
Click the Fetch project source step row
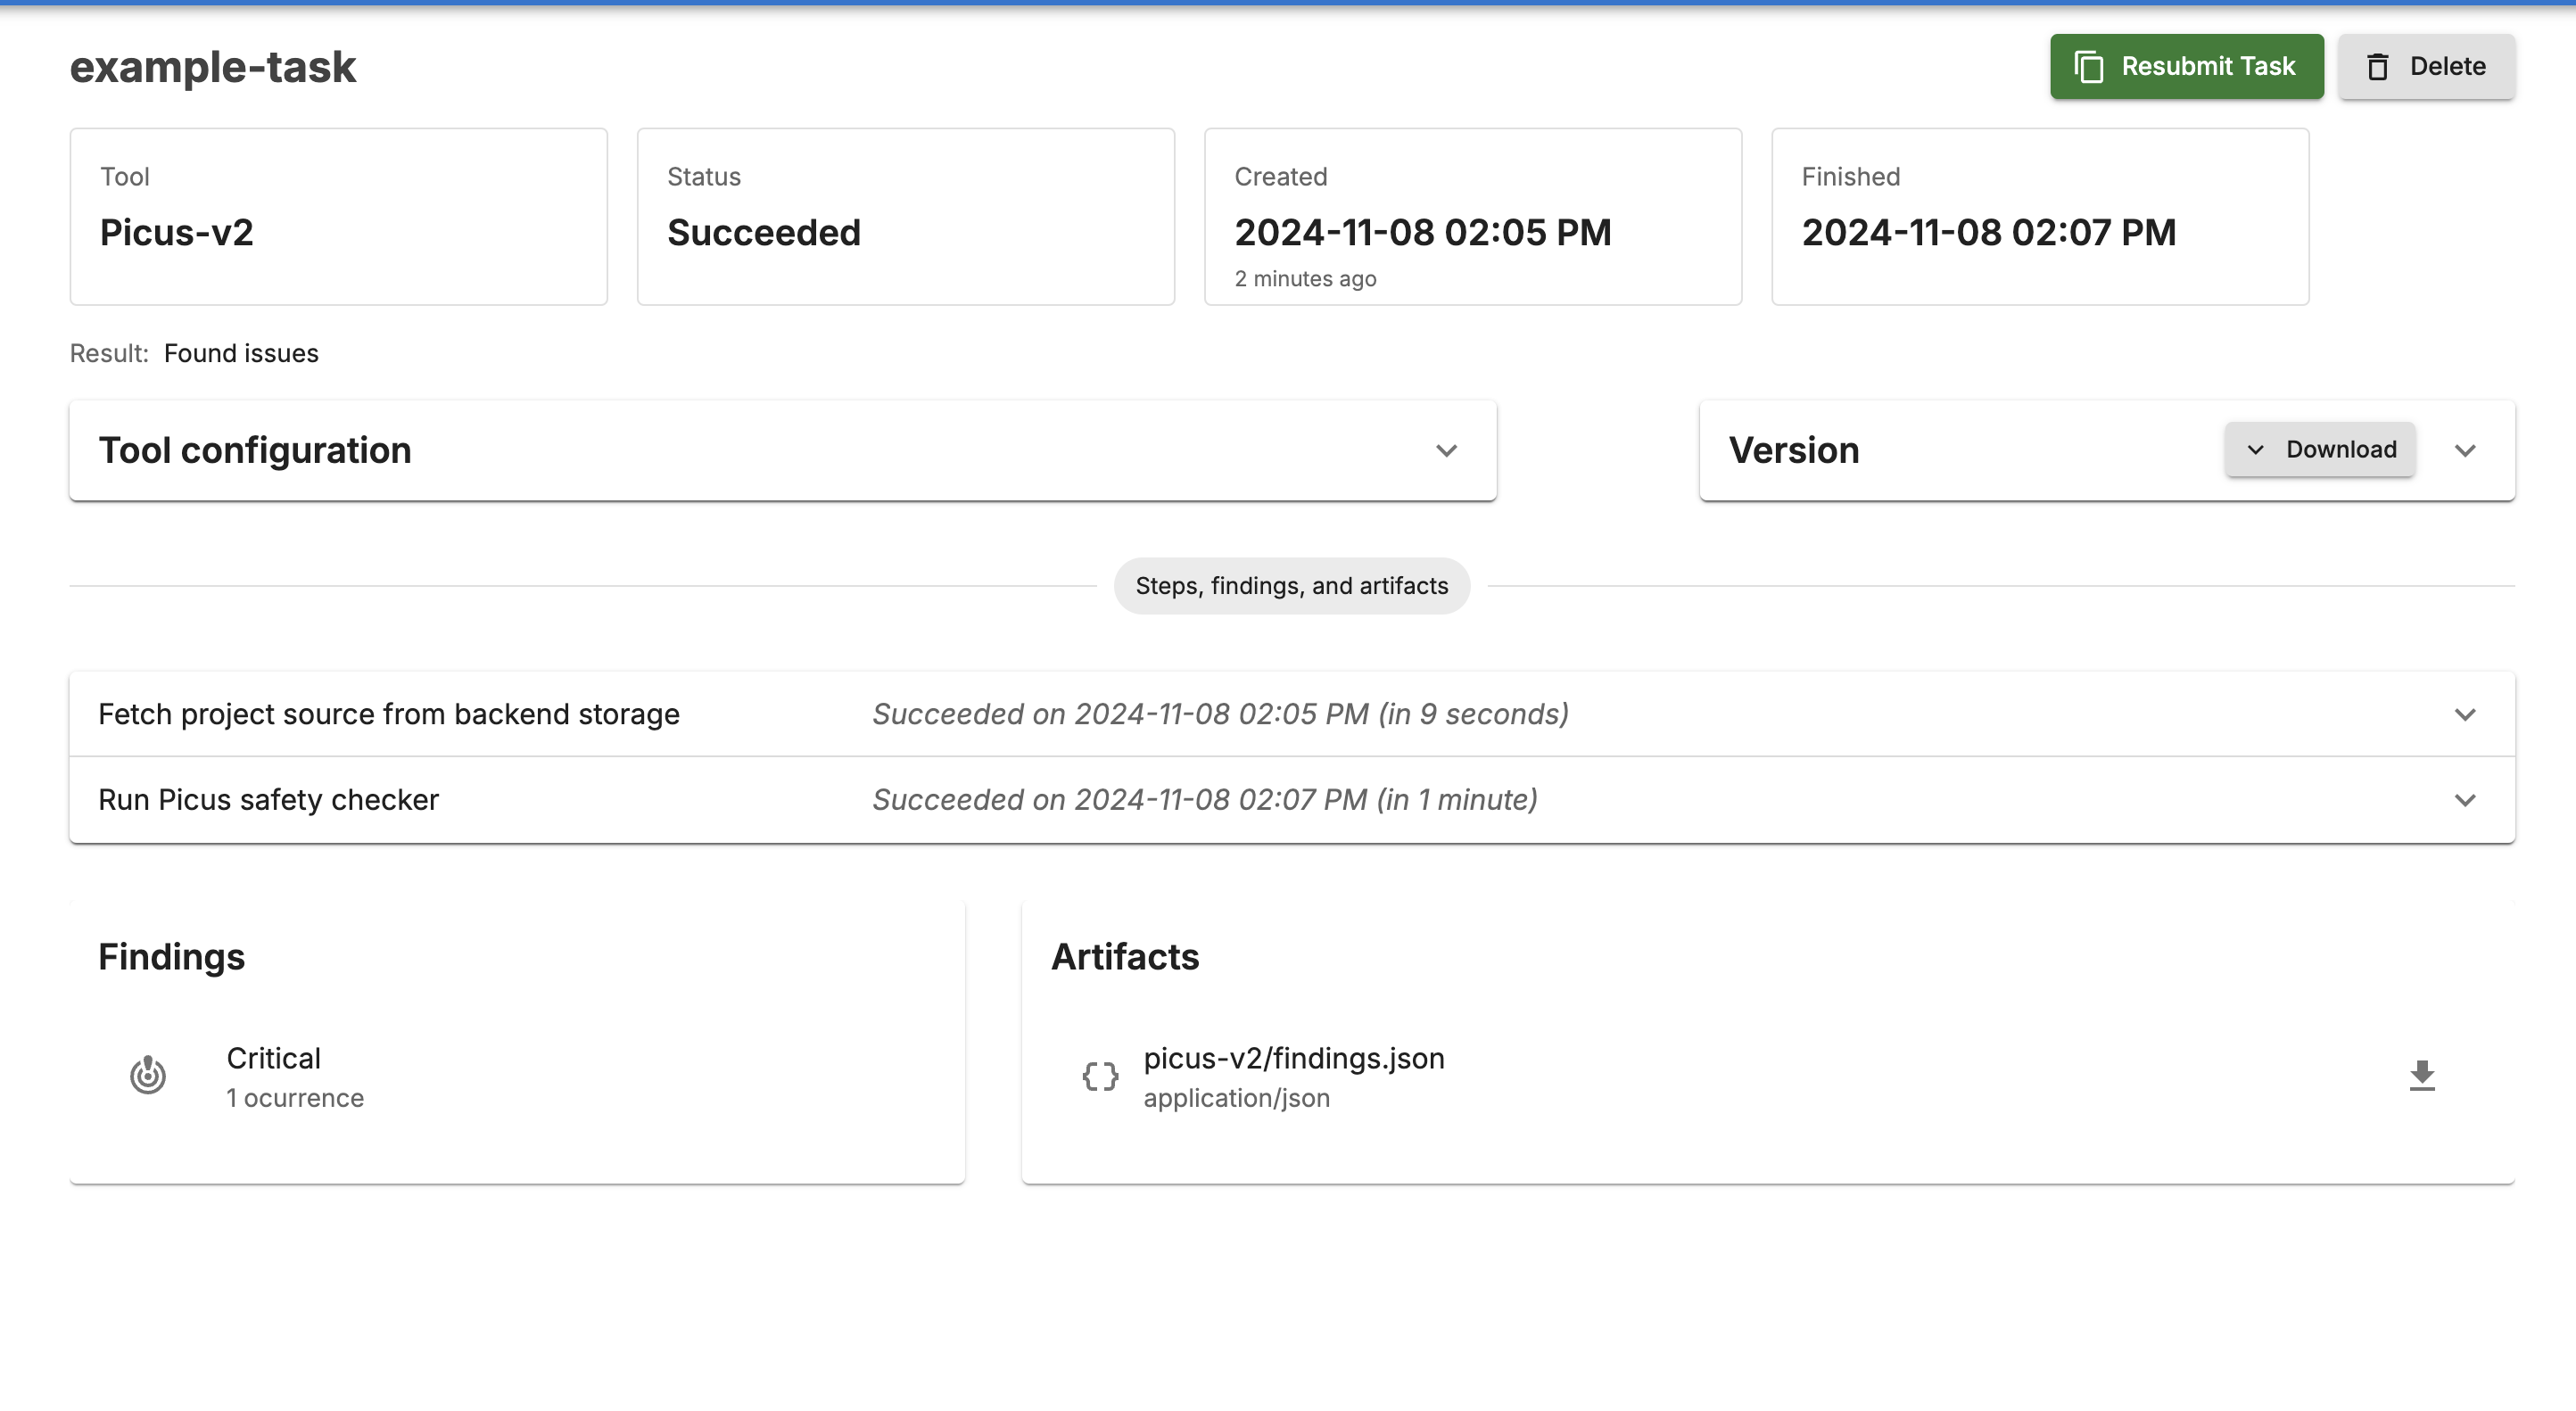coord(388,714)
